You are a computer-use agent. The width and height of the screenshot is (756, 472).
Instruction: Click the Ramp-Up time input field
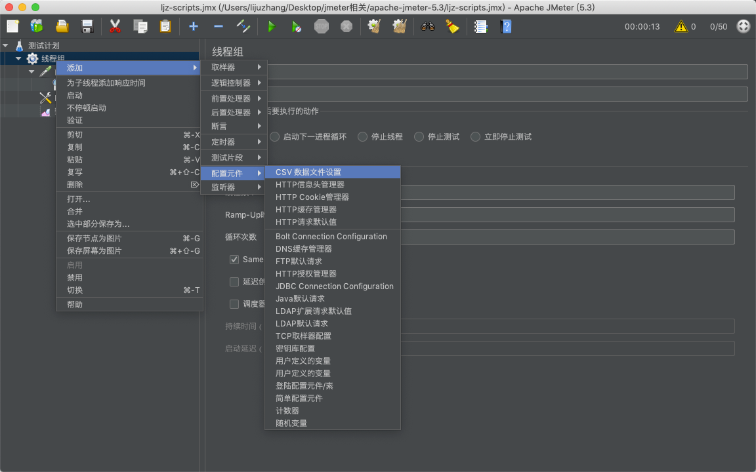(568, 215)
